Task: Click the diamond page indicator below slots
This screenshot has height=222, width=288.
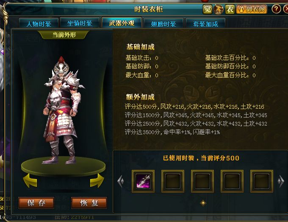Action: 203,203
